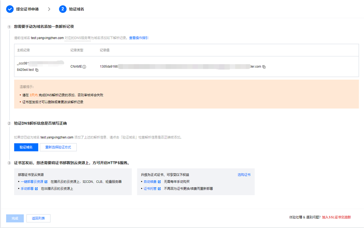Screen dimensions: 364x228
Task: Click the 记录值 column header
Action: click(x=105, y=50)
